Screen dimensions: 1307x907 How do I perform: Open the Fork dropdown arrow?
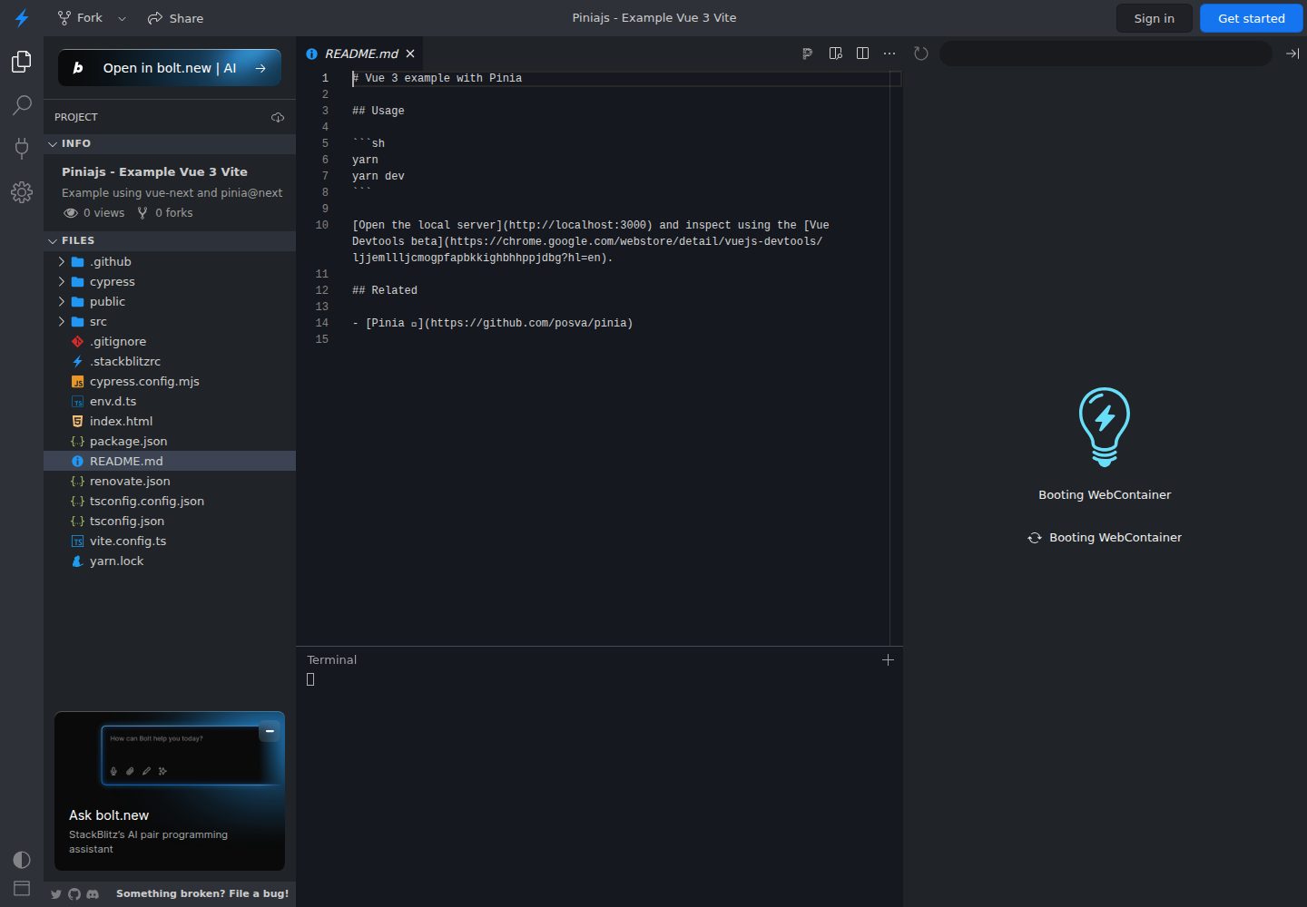tap(123, 18)
